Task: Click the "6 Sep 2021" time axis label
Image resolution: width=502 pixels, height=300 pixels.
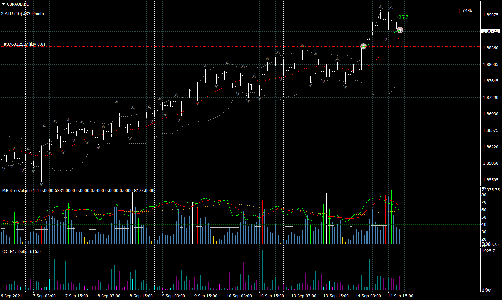Action: tap(11, 296)
